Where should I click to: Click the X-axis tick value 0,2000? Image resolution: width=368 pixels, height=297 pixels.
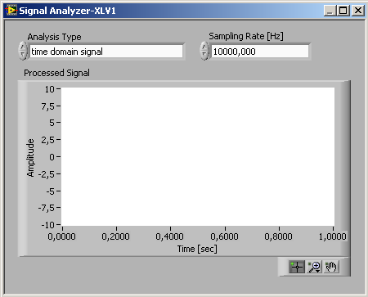pyautogui.click(x=115, y=236)
